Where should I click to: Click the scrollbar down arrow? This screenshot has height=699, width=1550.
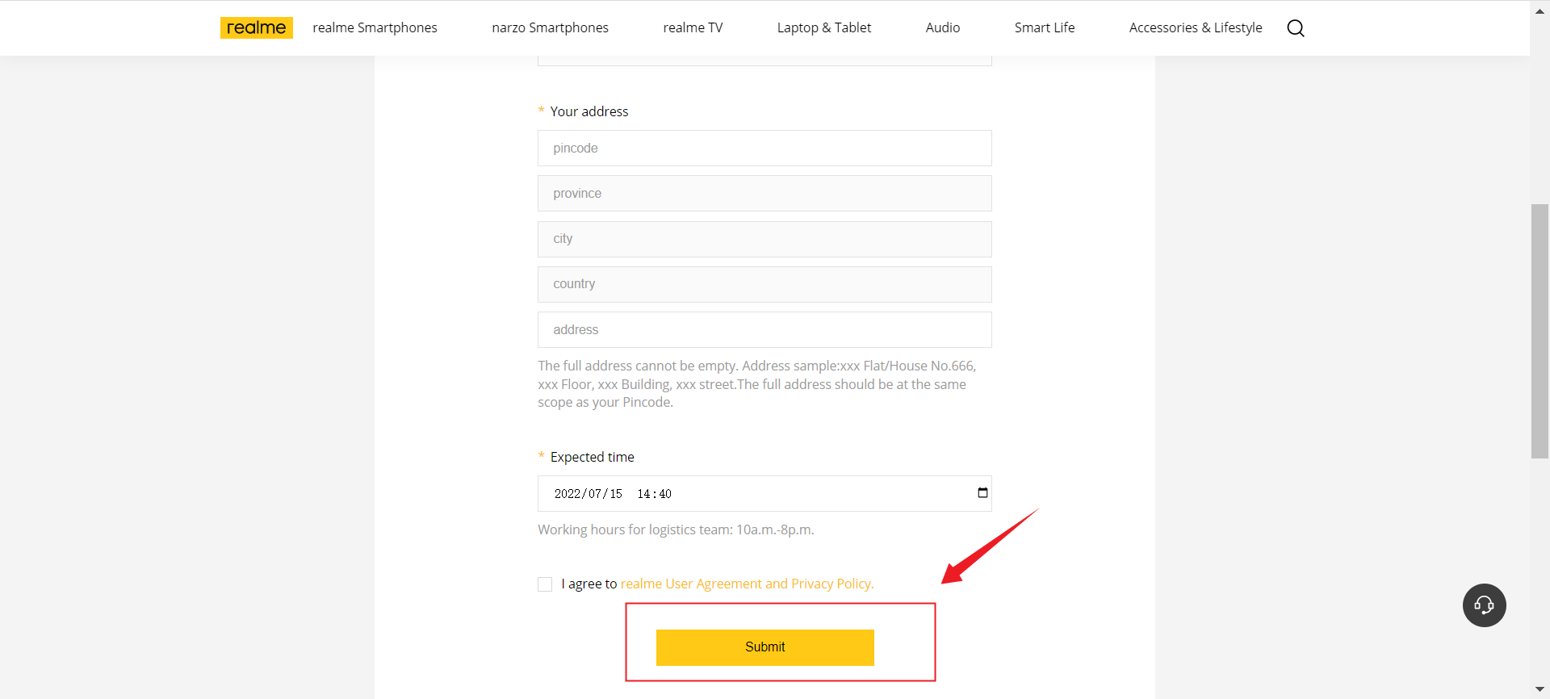tap(1540, 689)
